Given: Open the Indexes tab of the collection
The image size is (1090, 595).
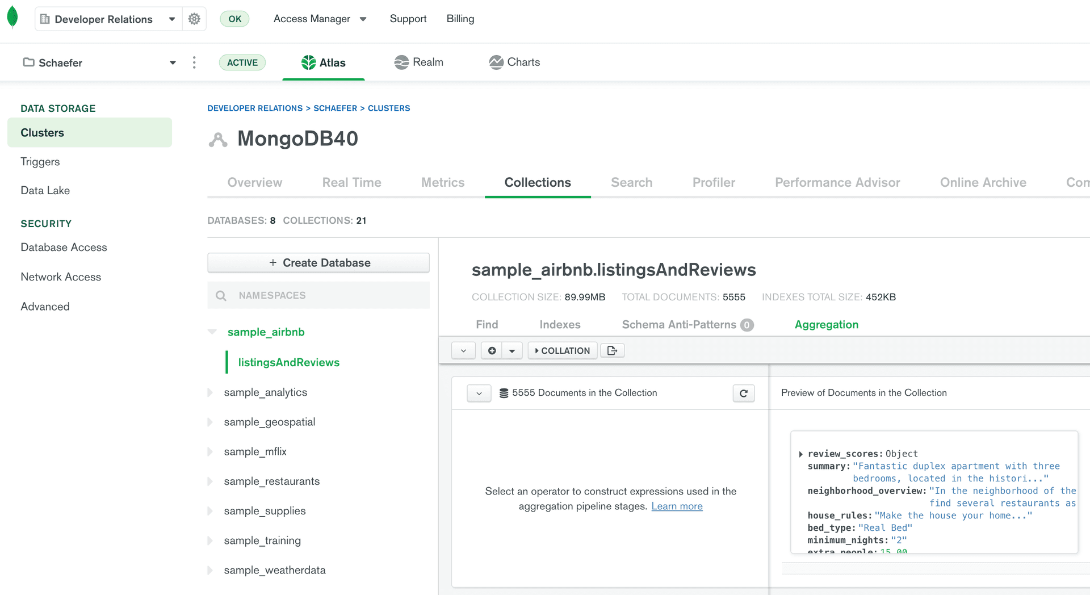Looking at the screenshot, I should tap(560, 324).
